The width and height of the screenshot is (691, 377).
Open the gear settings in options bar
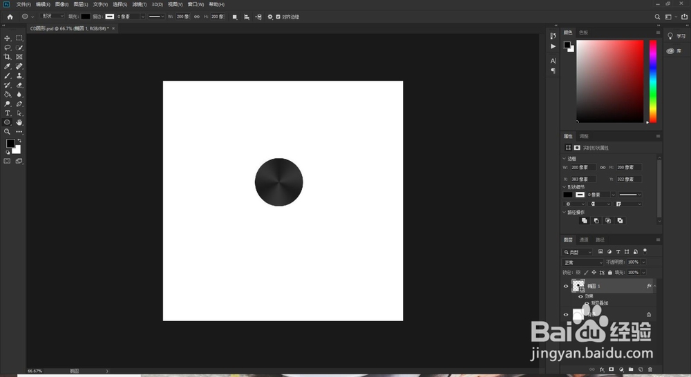click(270, 17)
